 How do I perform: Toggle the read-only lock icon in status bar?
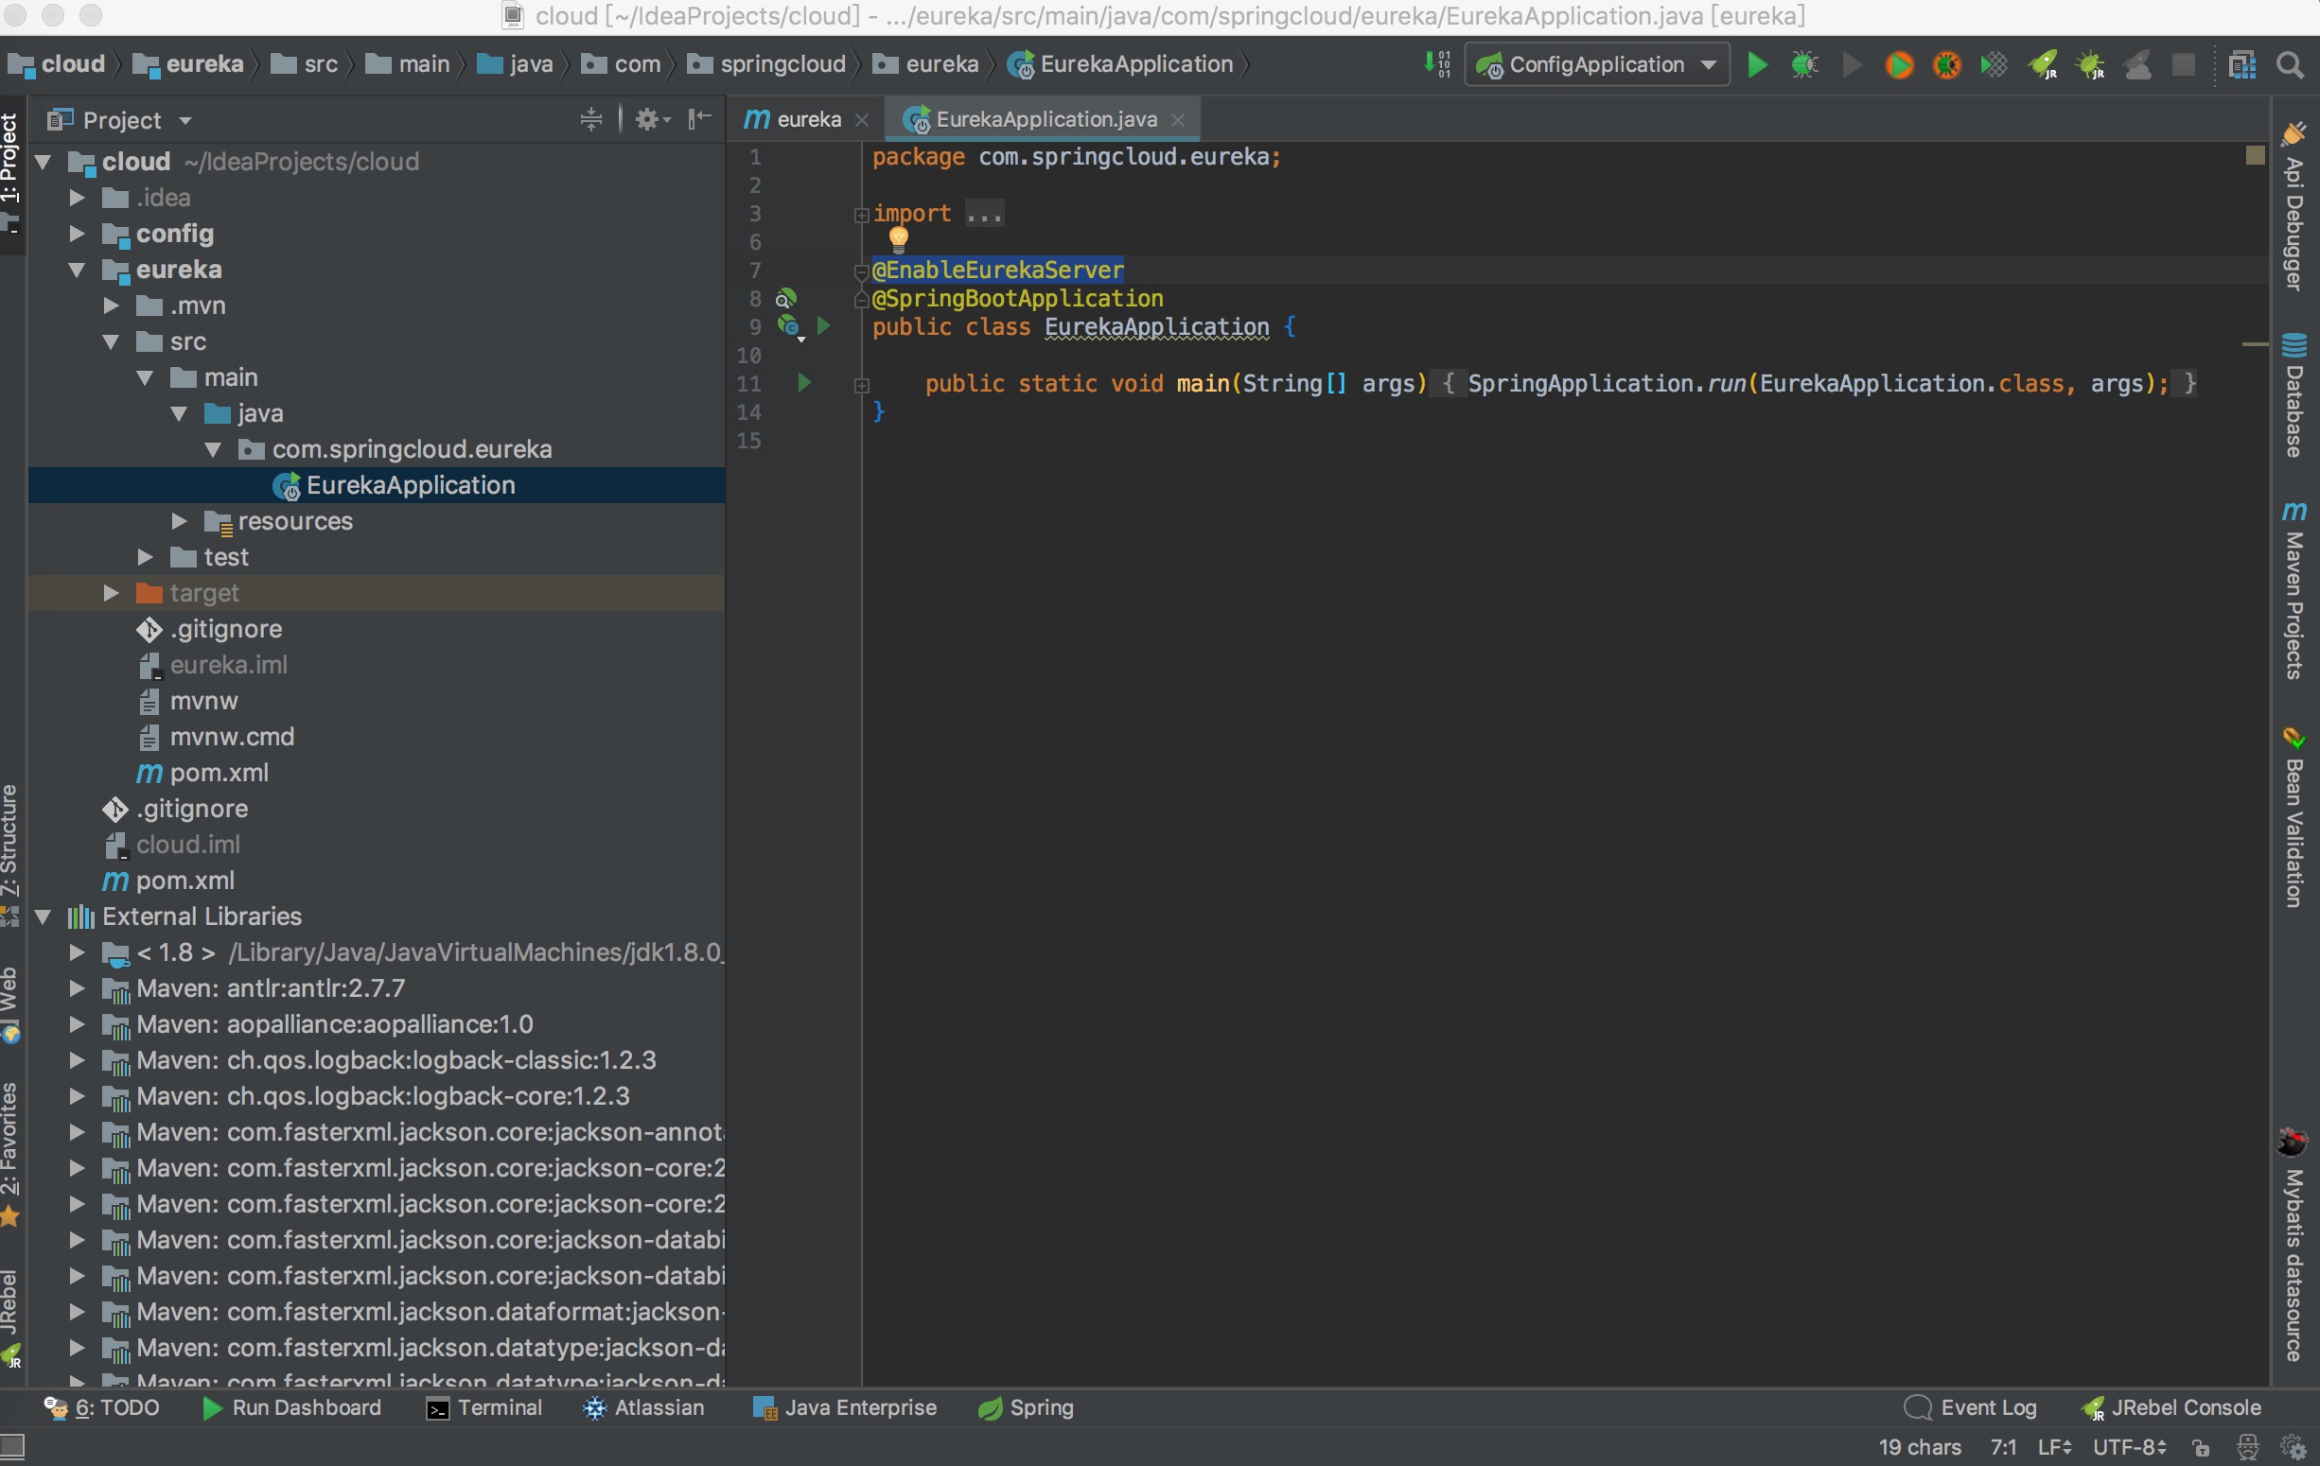[2201, 1447]
